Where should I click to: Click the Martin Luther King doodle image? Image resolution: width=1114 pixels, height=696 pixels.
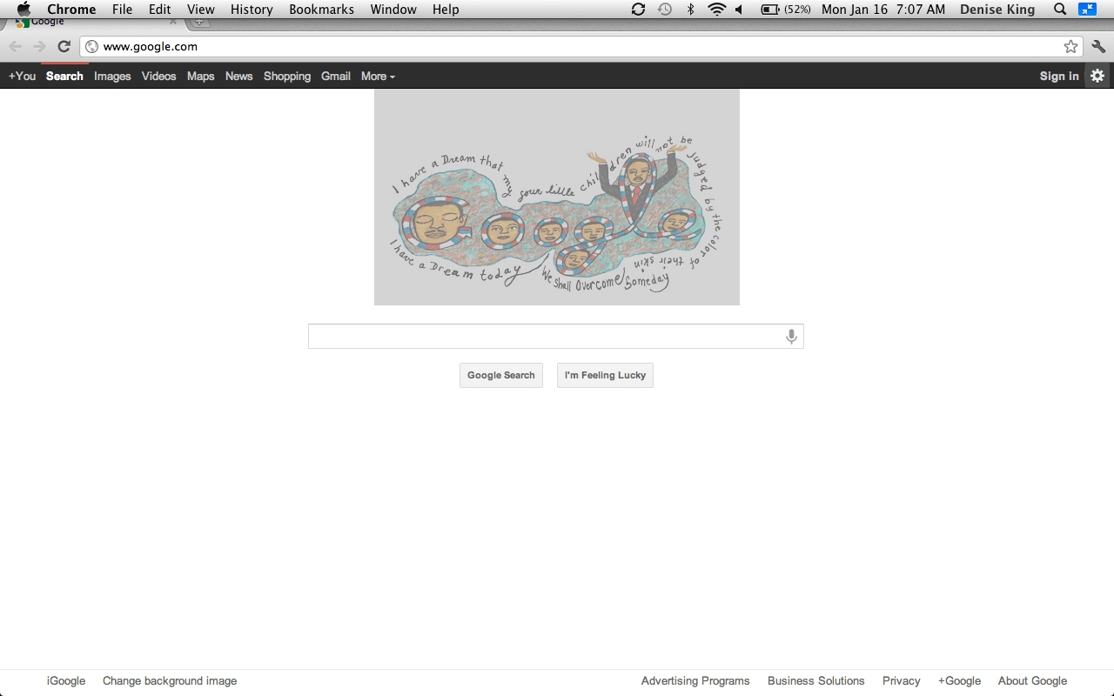[556, 197]
